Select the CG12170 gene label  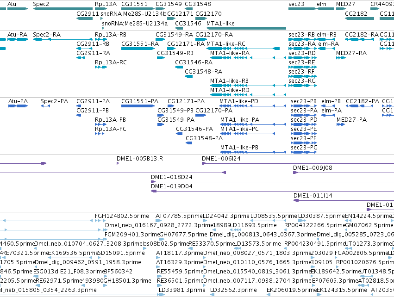(208, 13)
